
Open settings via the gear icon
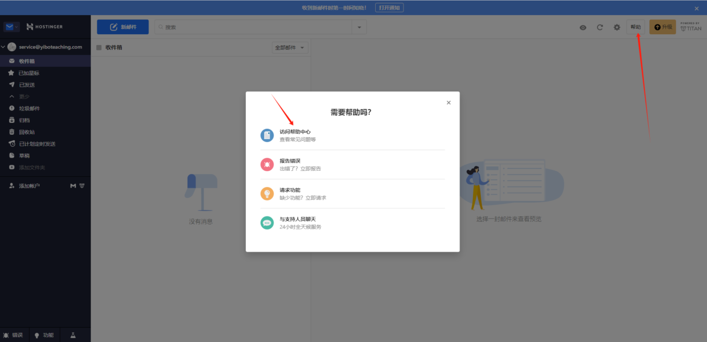point(617,27)
